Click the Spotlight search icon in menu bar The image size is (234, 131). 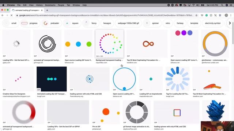click(x=222, y=5)
